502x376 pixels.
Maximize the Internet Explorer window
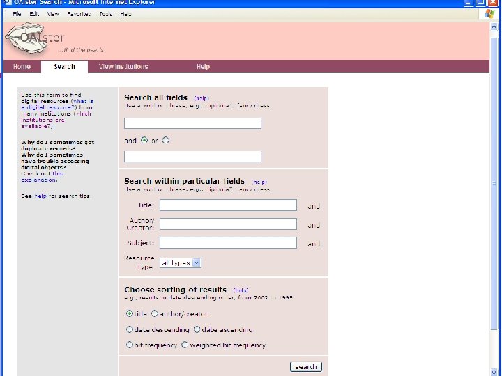pyautogui.click(x=481, y=2)
